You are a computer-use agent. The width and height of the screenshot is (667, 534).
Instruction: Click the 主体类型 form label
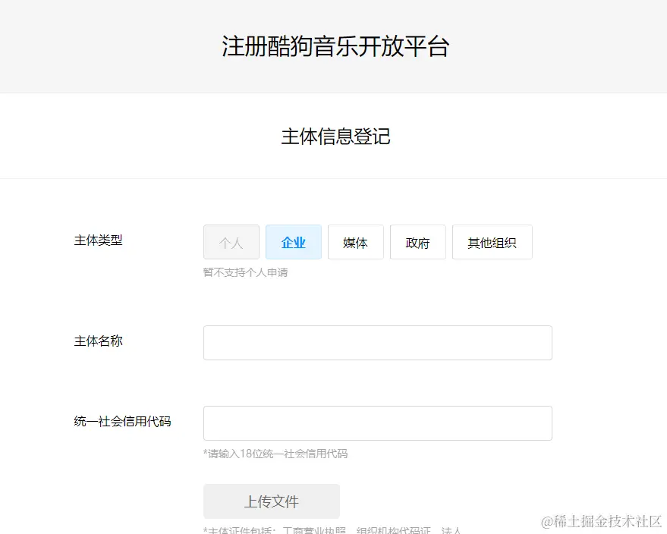pos(98,240)
